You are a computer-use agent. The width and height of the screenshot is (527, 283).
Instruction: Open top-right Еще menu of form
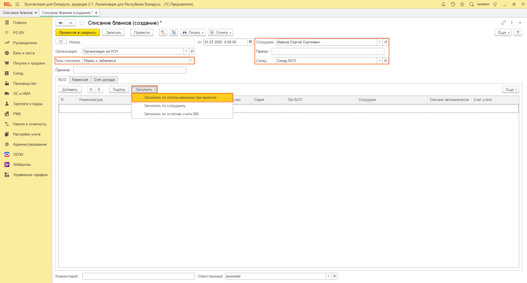(503, 32)
